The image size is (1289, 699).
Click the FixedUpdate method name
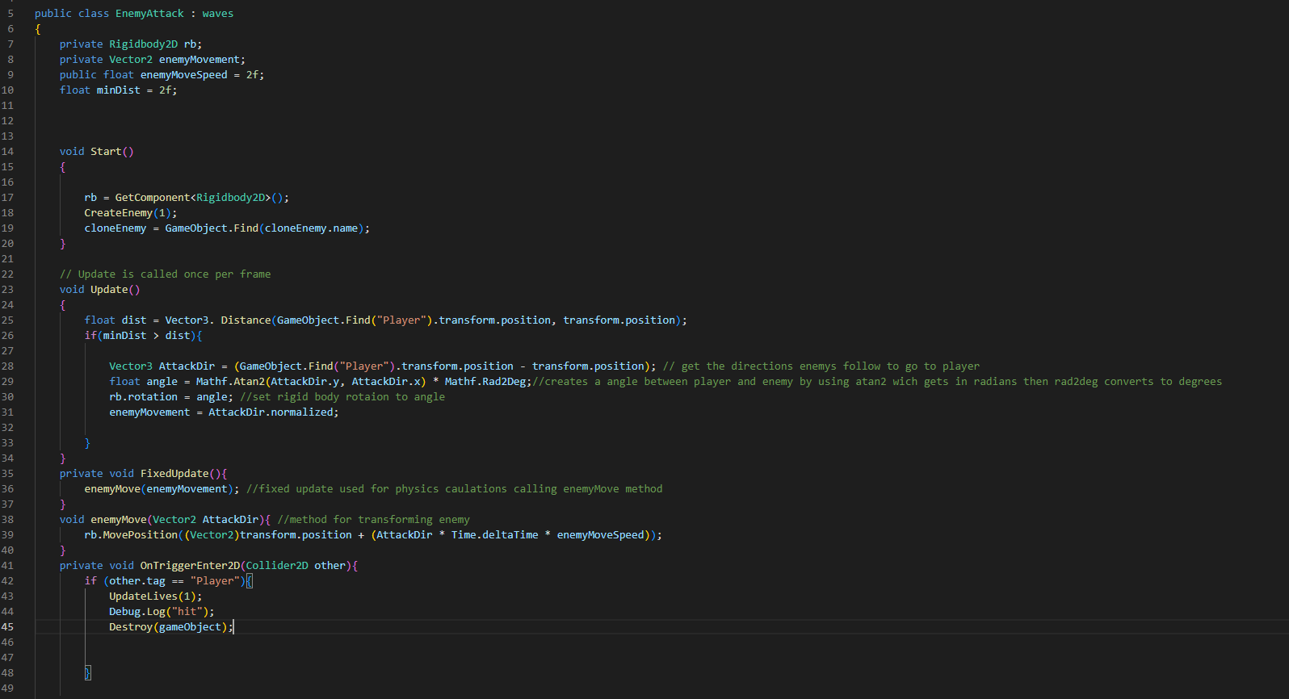click(174, 474)
